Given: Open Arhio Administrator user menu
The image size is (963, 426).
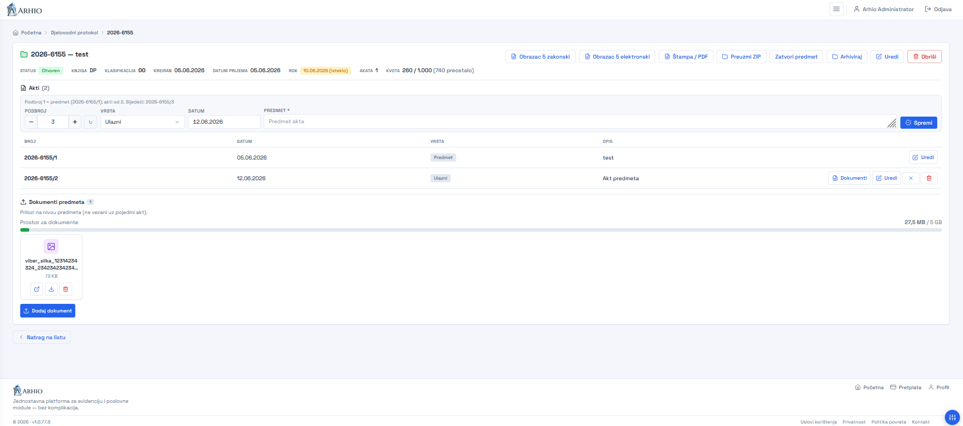Looking at the screenshot, I should point(883,9).
